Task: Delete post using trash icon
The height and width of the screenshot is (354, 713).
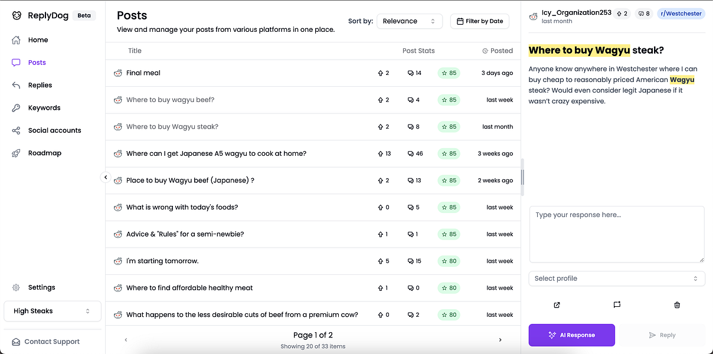Action: pyautogui.click(x=677, y=305)
